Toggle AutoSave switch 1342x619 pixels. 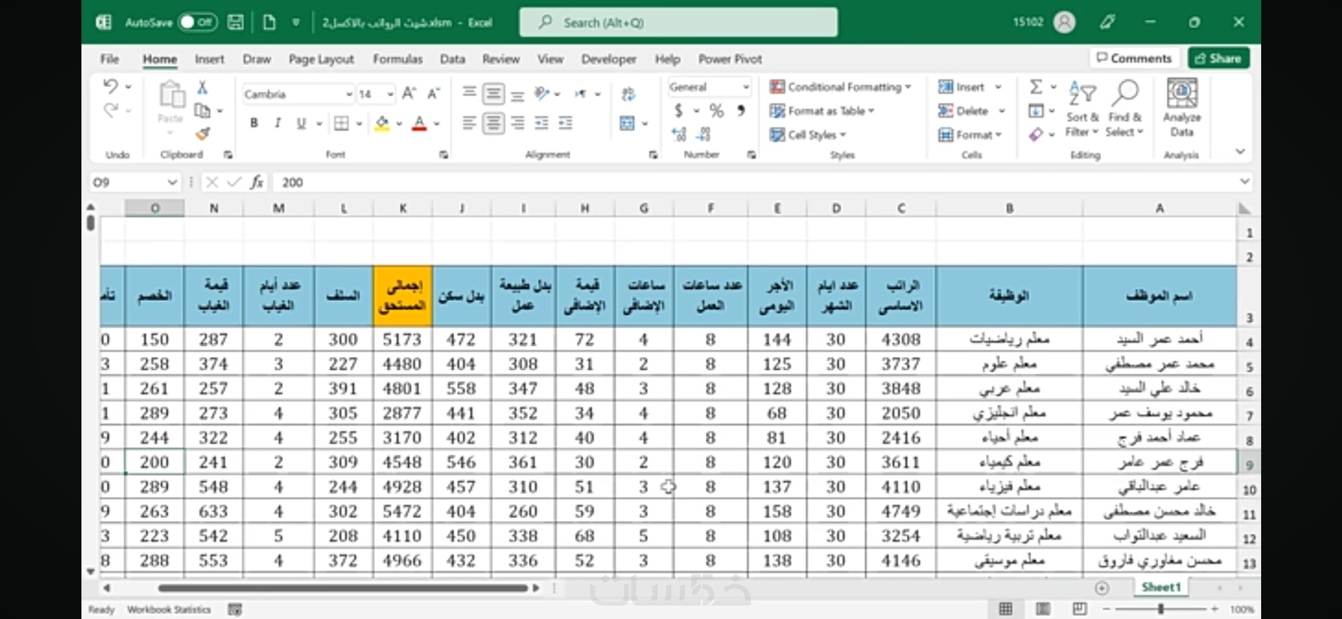[197, 22]
